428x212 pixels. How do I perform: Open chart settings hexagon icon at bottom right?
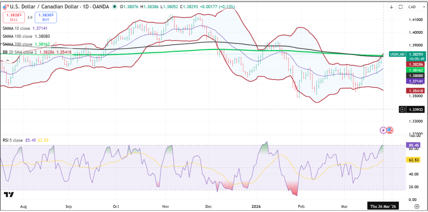pos(416,206)
